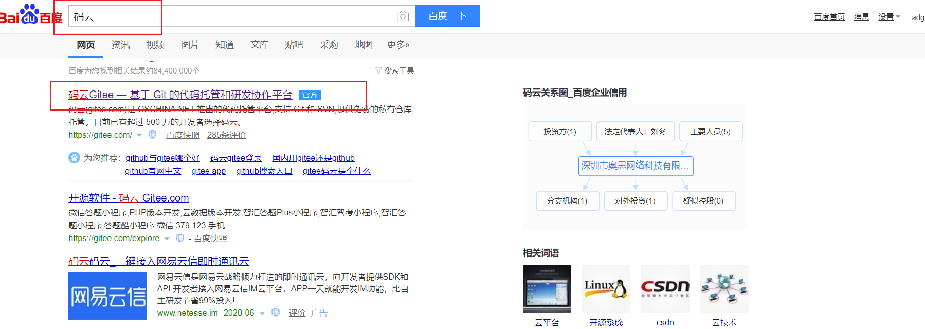
Task: Open suggestion github与gitee哪个好
Action: coord(162,158)
